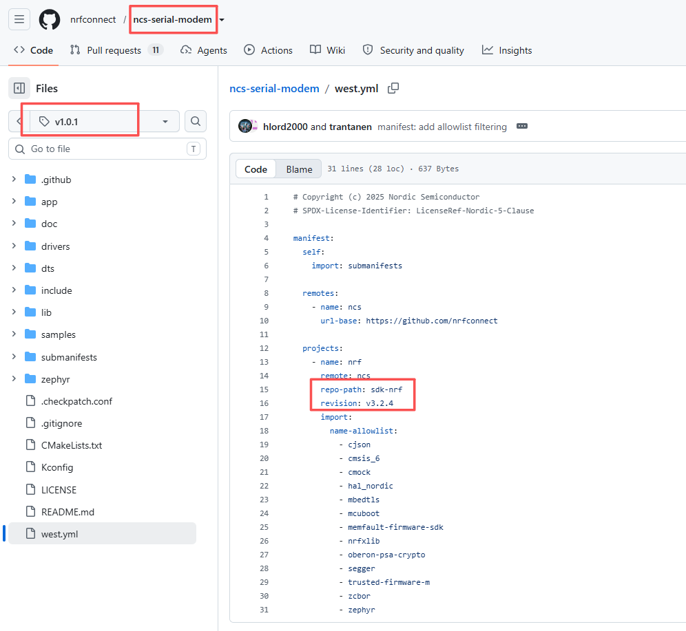Viewport: 686px width, 631px height.
Task: Expand the lib folder chevron
Action: pyautogui.click(x=14, y=312)
